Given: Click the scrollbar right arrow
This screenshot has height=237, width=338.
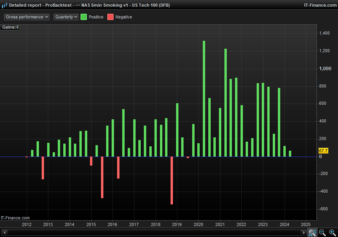Looking at the screenshot, I should [303, 233].
